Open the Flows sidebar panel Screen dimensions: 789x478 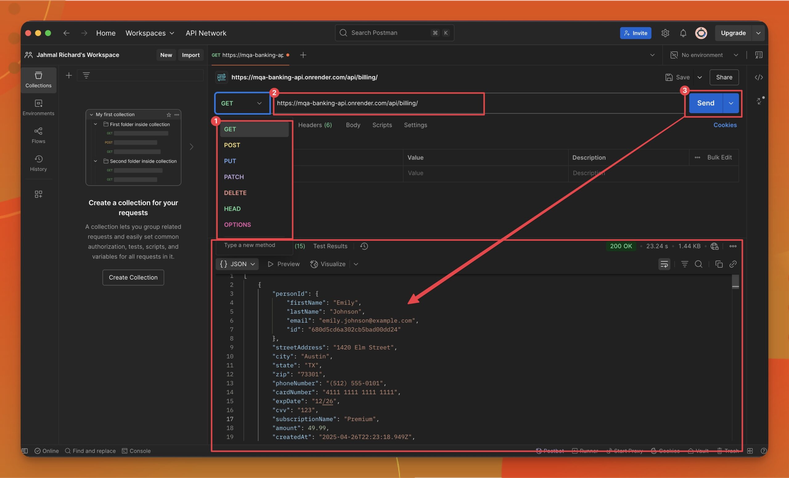pyautogui.click(x=39, y=135)
